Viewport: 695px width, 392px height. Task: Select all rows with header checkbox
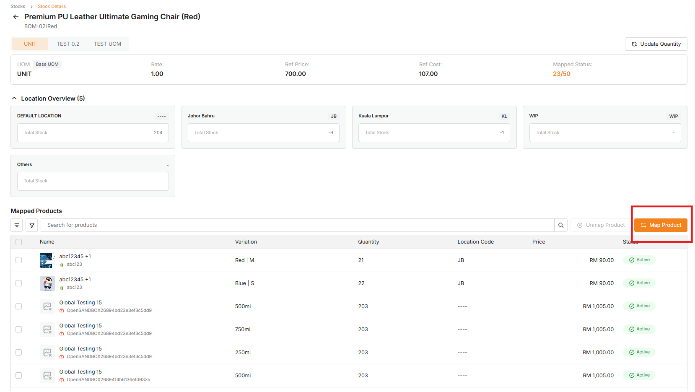pyautogui.click(x=18, y=242)
